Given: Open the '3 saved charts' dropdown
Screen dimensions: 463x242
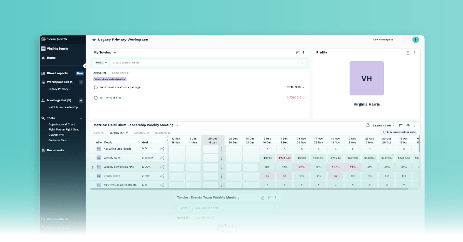Looking at the screenshot, I should pos(383,125).
